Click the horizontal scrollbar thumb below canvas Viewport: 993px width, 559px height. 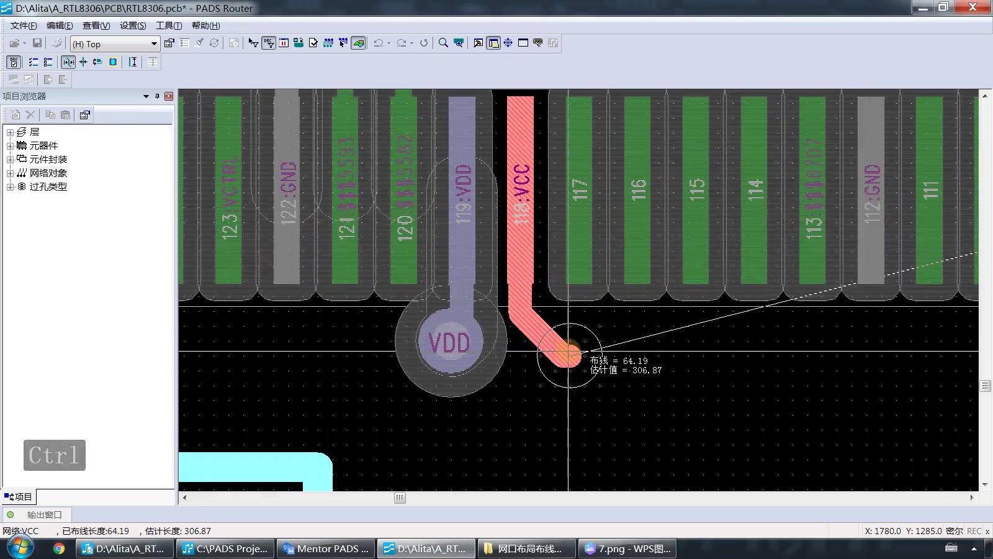400,498
